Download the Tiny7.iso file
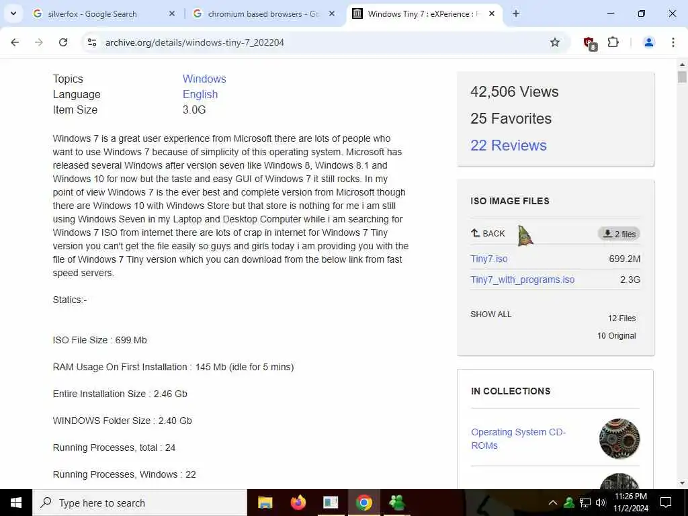Image resolution: width=688 pixels, height=516 pixels. pyautogui.click(x=489, y=259)
